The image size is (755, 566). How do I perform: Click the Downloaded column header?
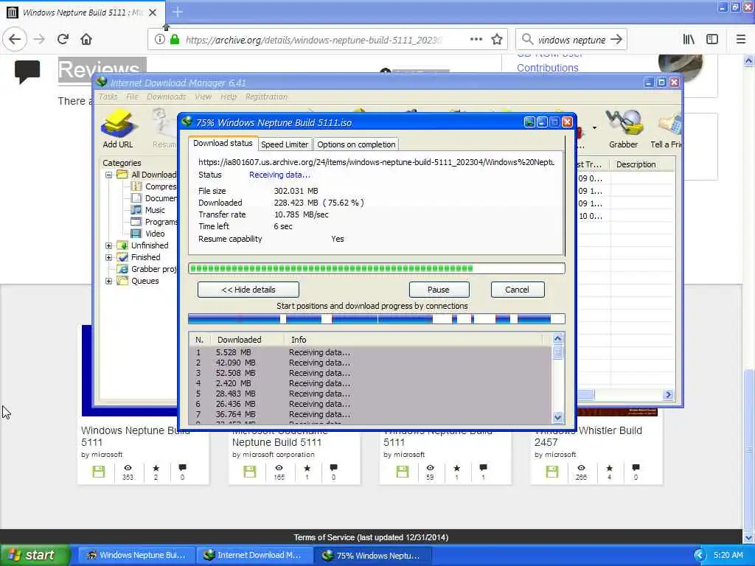point(240,340)
